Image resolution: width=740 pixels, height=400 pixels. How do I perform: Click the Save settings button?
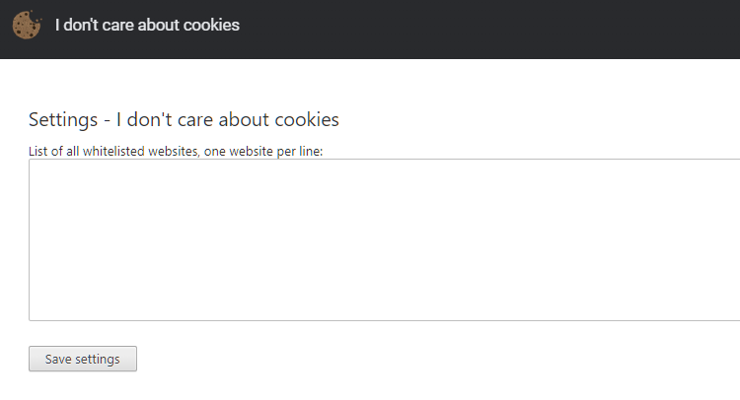(x=83, y=359)
